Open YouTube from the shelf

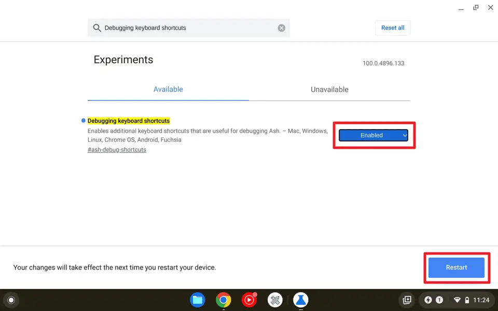249,300
